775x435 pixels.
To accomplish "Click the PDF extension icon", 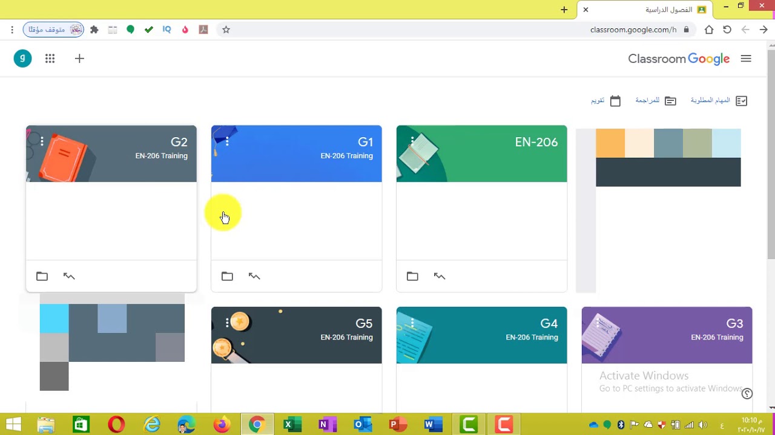I will click(203, 30).
